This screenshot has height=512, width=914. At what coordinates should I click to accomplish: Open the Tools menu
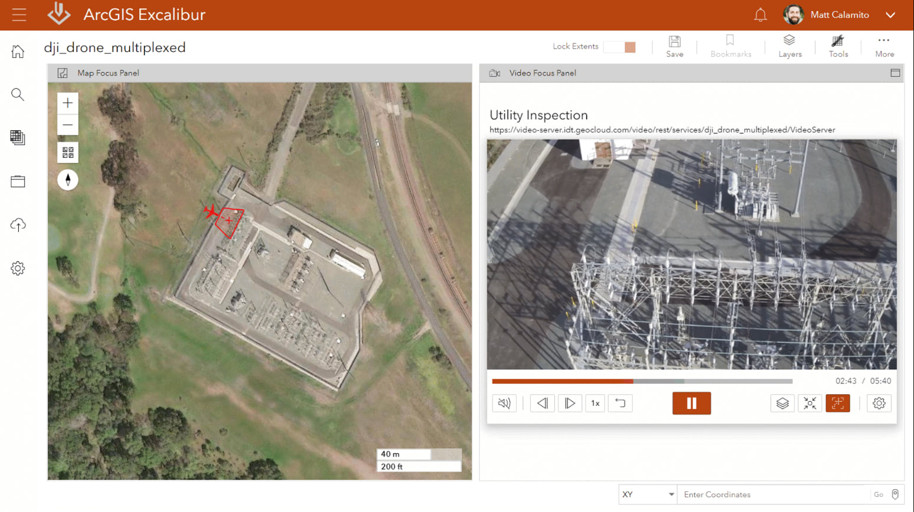coord(838,47)
